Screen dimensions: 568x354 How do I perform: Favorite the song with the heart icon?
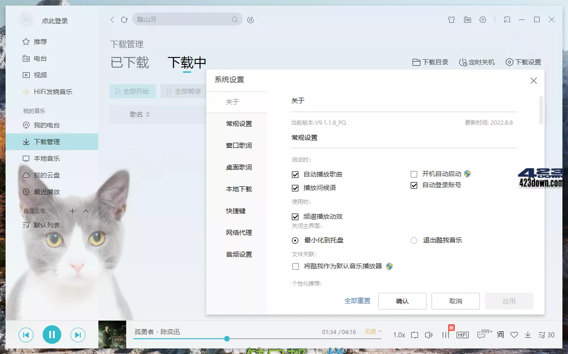tap(514, 335)
